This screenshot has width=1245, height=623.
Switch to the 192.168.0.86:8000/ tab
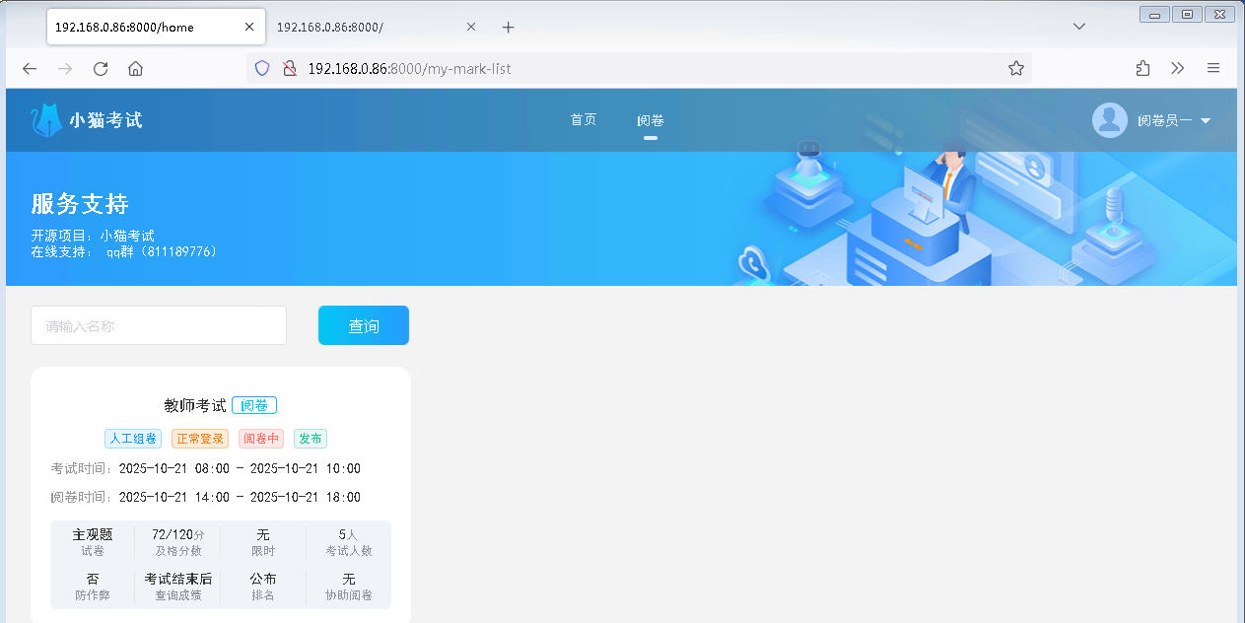[x=365, y=28]
